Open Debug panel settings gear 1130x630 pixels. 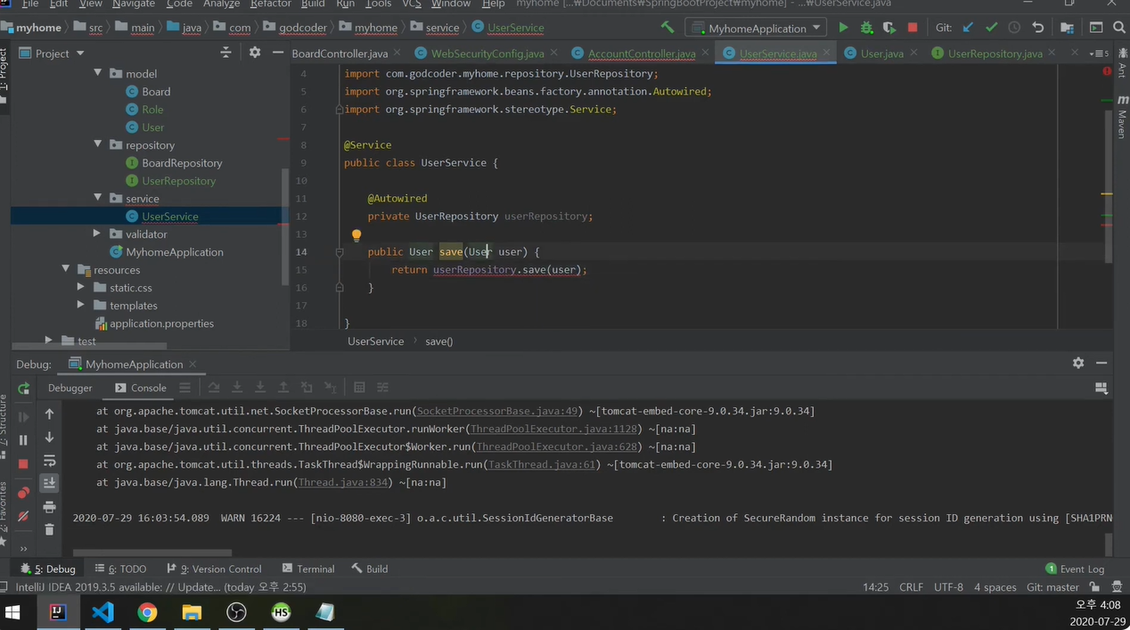pyautogui.click(x=1078, y=363)
